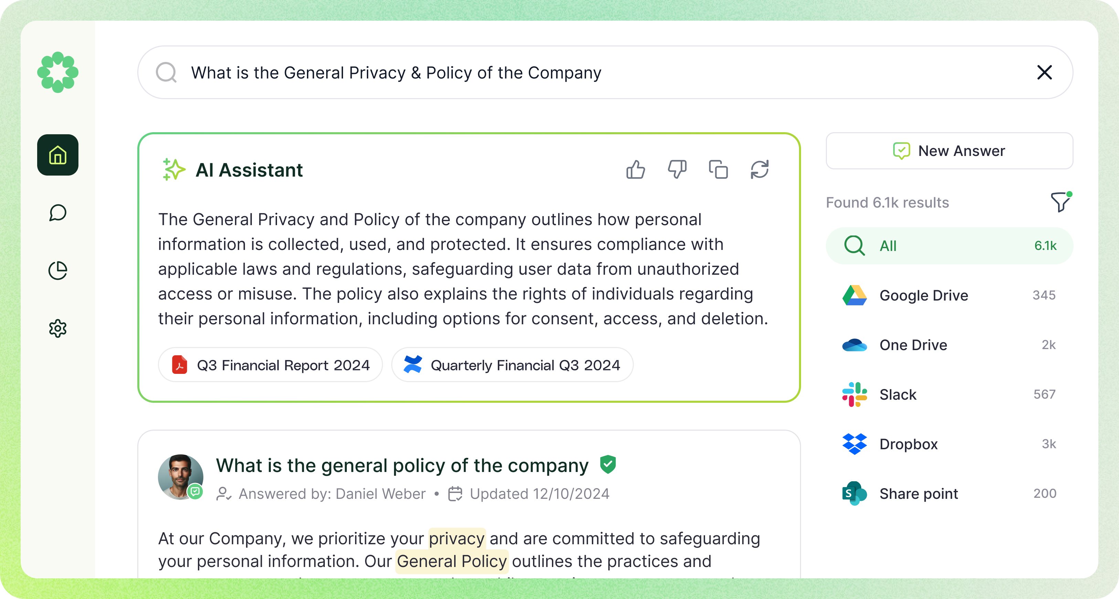Click the New Answer button
This screenshot has height=599, width=1119.
pyautogui.click(x=949, y=151)
